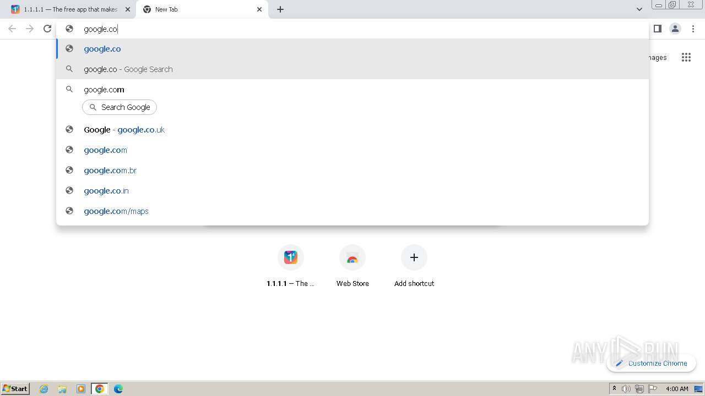Launch Microsoft Edge from the taskbar

pyautogui.click(x=118, y=389)
